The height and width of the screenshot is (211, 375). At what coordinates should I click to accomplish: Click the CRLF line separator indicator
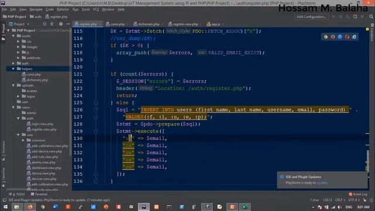(x=340, y=200)
